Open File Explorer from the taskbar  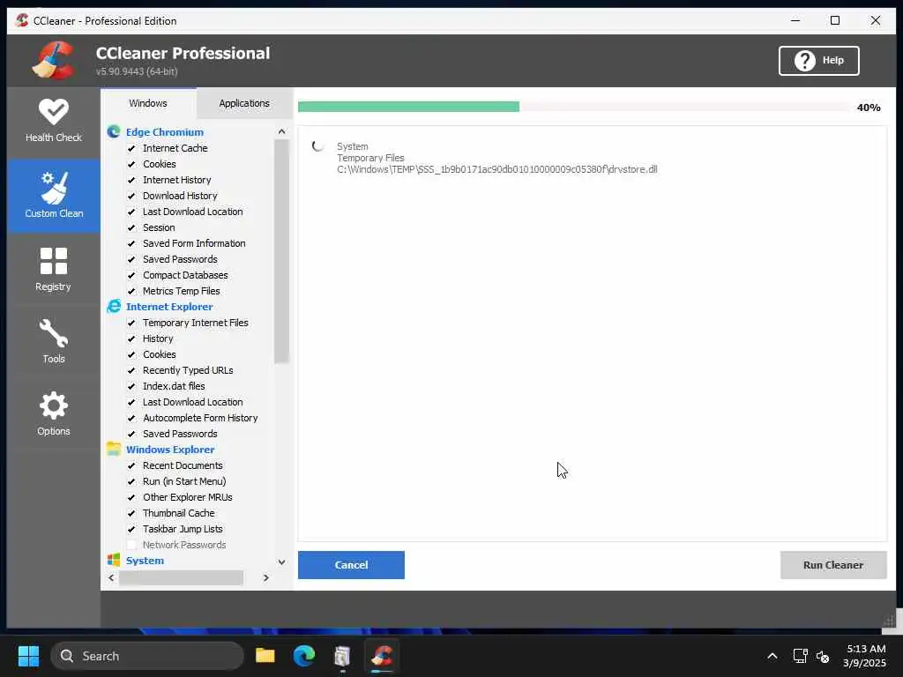click(x=265, y=656)
